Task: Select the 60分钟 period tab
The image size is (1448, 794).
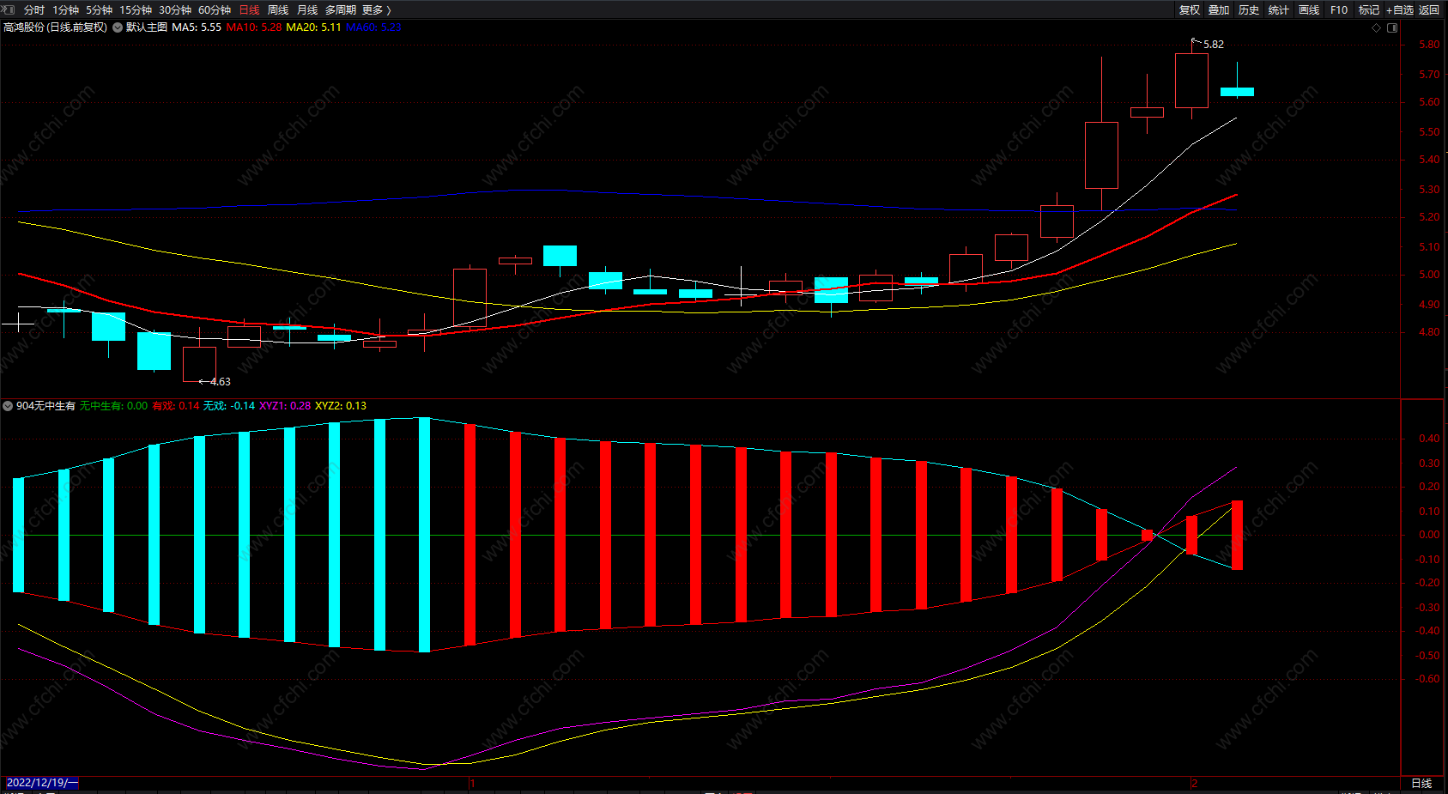Action: tap(215, 10)
